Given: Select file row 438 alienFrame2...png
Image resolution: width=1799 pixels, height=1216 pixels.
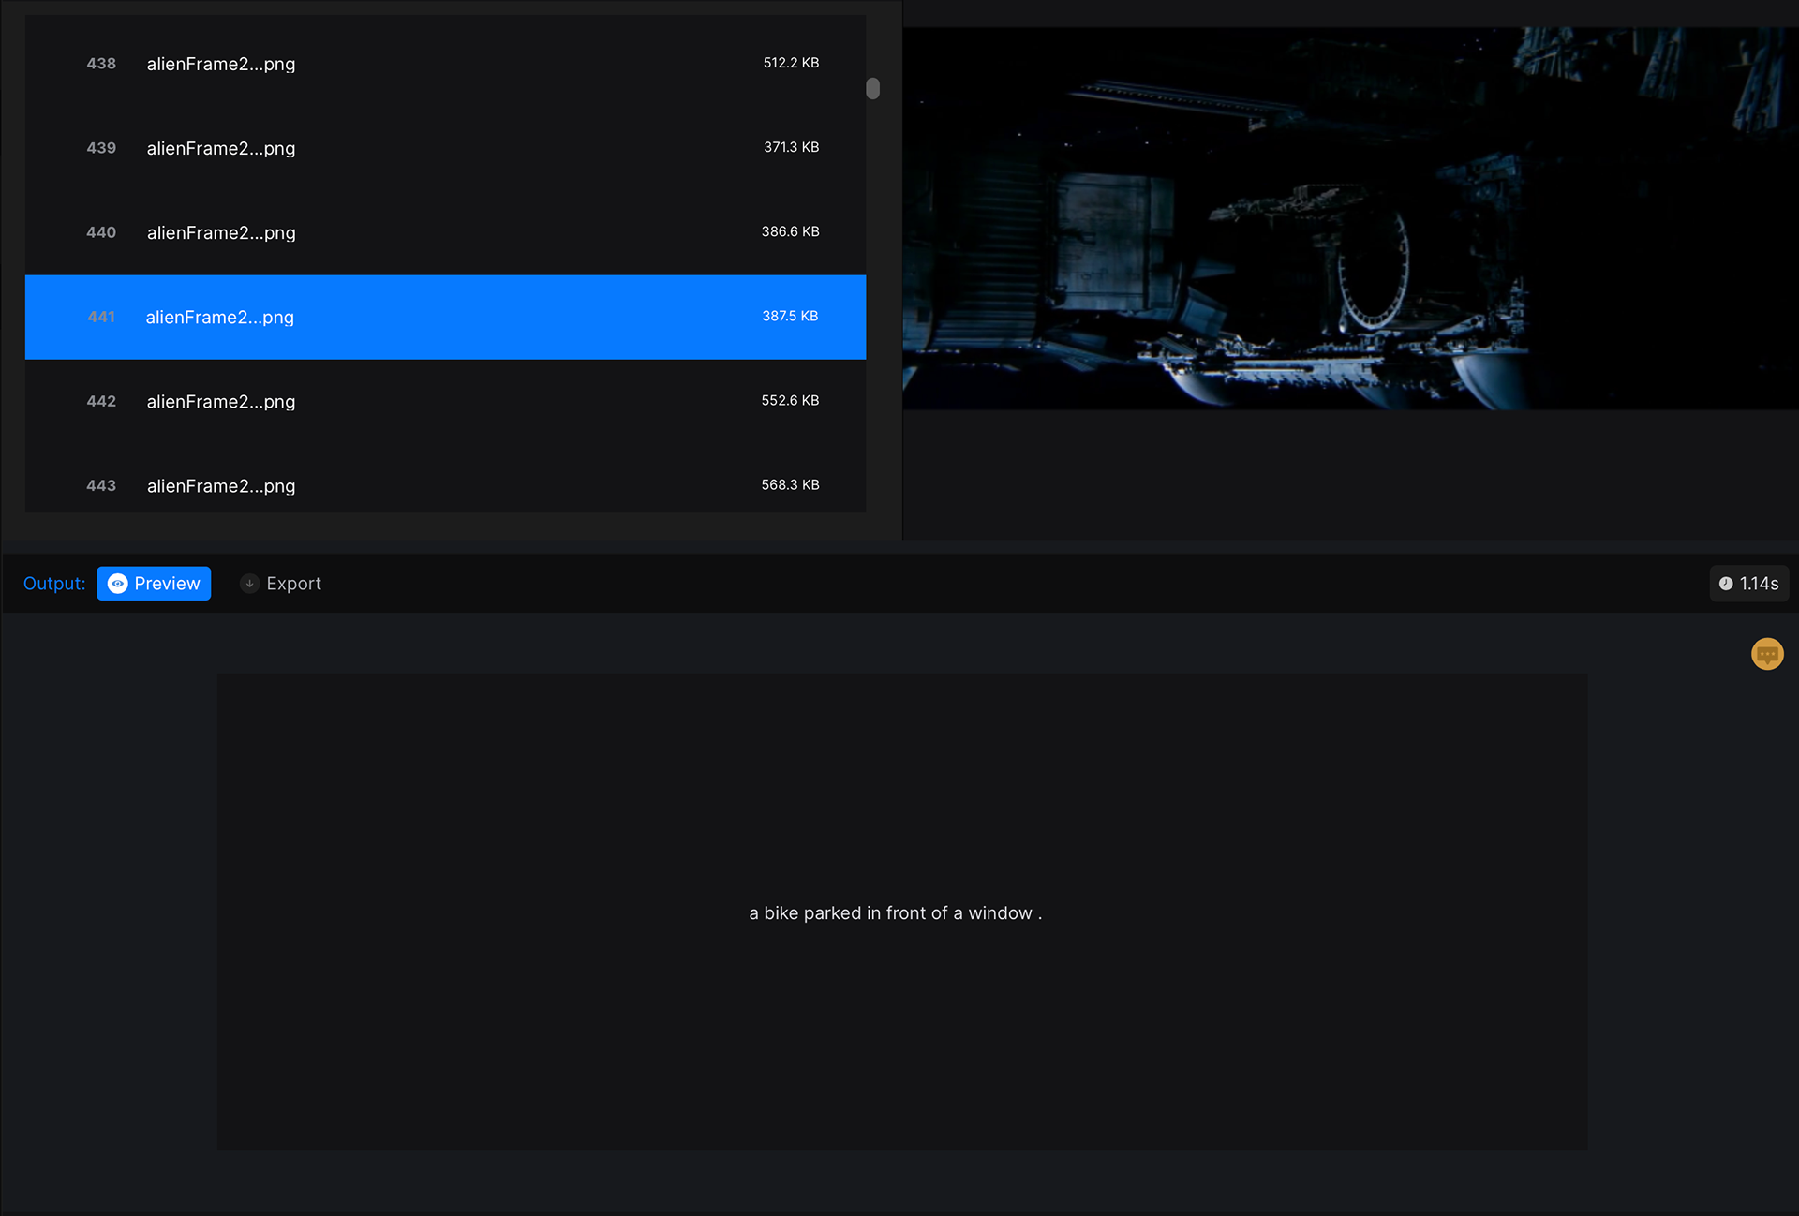Looking at the screenshot, I should pyautogui.click(x=445, y=64).
